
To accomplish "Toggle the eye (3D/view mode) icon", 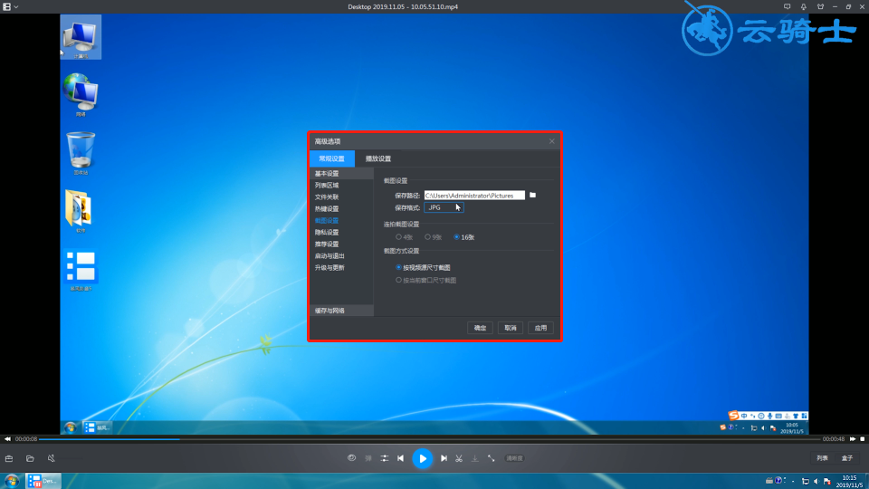I will tap(351, 458).
